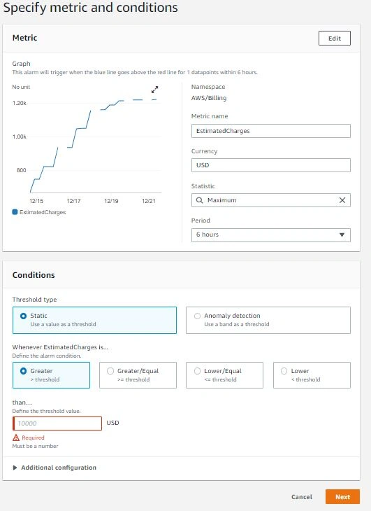Expand the Additional configuration section
This screenshot has height=511, width=371.
(x=54, y=468)
